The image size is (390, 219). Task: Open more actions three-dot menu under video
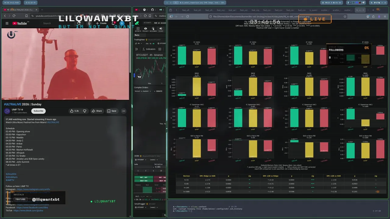pos(124,111)
